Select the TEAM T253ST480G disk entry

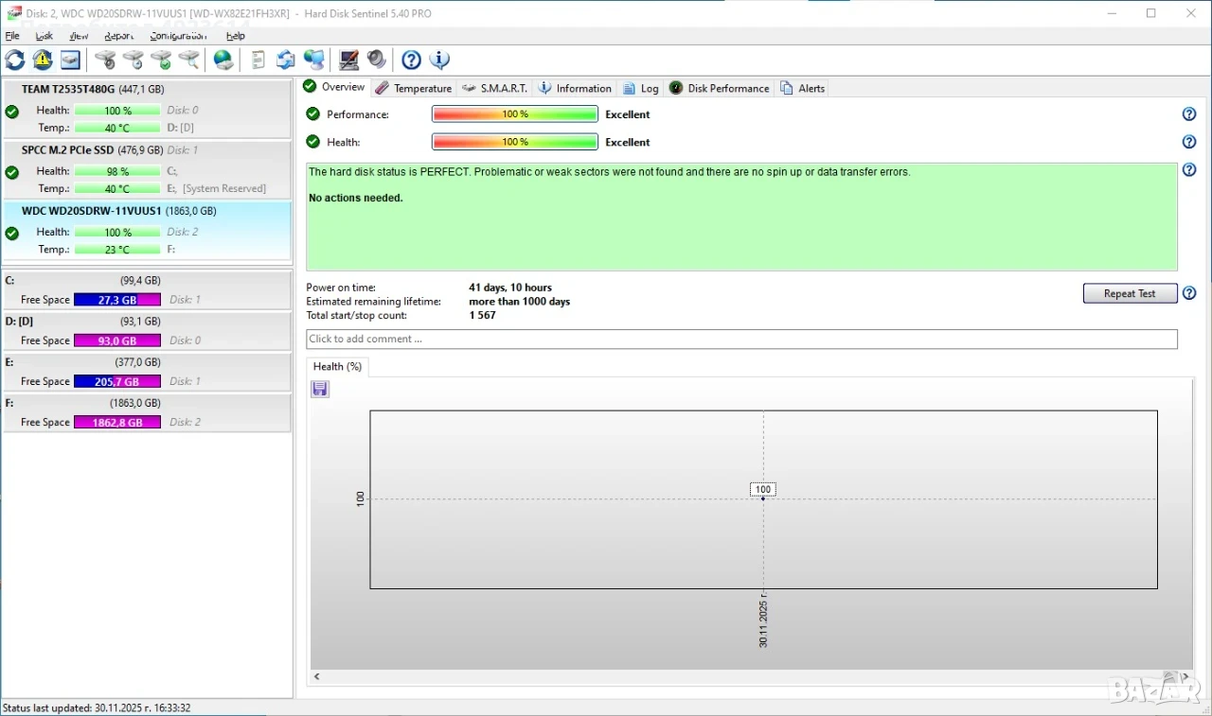pos(147,109)
